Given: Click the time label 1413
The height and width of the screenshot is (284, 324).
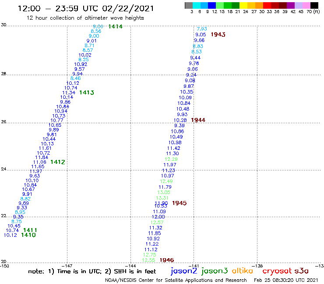Looking at the screenshot, I should (87, 93).
